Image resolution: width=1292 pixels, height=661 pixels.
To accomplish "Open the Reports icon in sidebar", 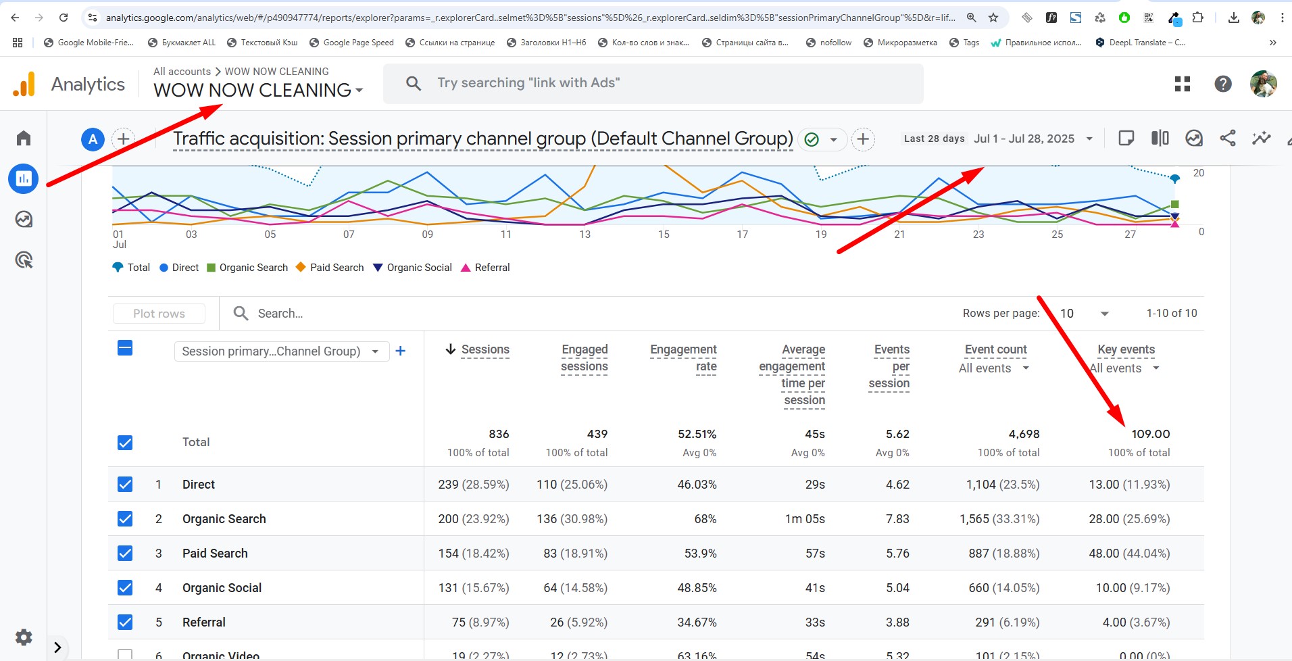I will coord(24,178).
